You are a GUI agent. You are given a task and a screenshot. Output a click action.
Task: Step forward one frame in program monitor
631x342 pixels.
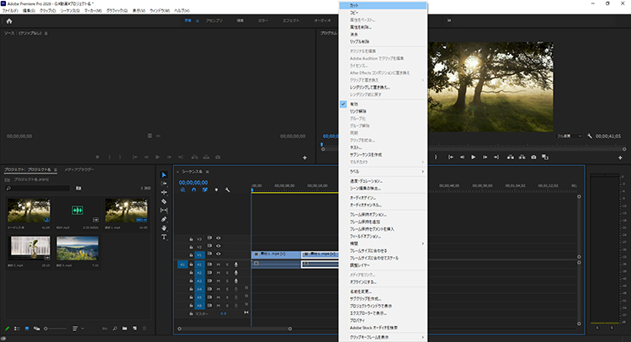(x=485, y=158)
